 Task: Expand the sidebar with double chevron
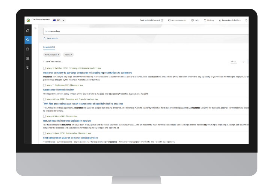tap(36, 28)
